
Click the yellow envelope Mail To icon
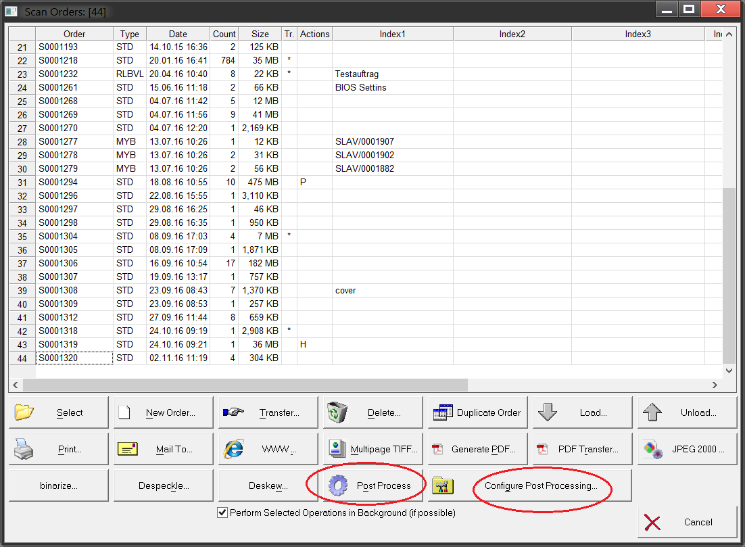click(x=127, y=449)
